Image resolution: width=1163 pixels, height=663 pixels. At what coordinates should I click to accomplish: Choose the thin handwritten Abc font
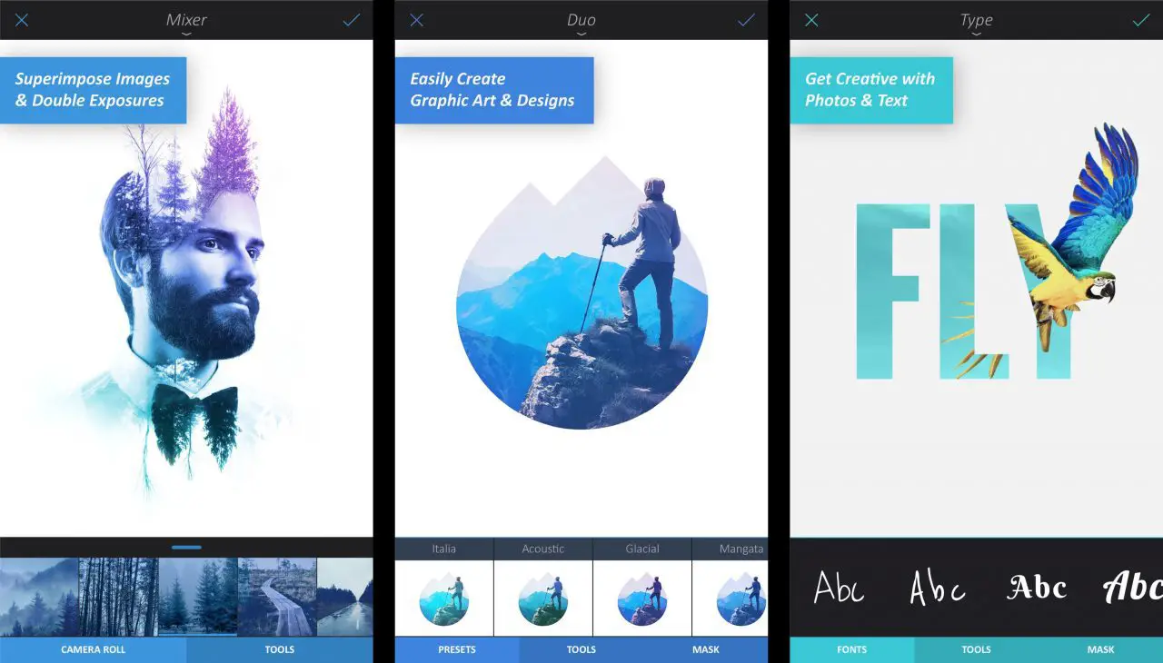point(838,588)
